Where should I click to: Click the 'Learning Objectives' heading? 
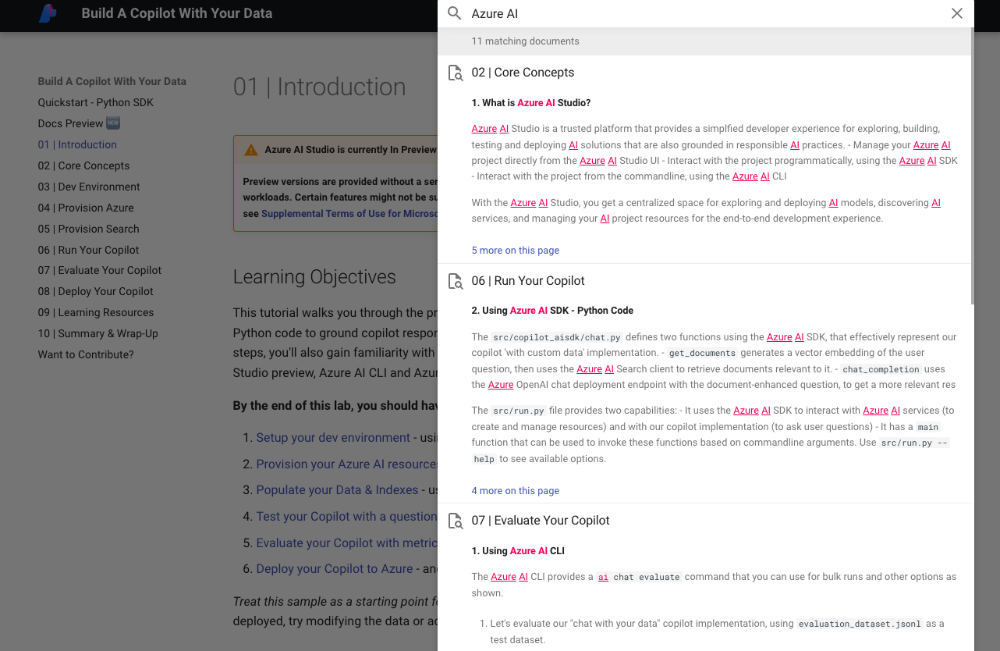pos(314,277)
